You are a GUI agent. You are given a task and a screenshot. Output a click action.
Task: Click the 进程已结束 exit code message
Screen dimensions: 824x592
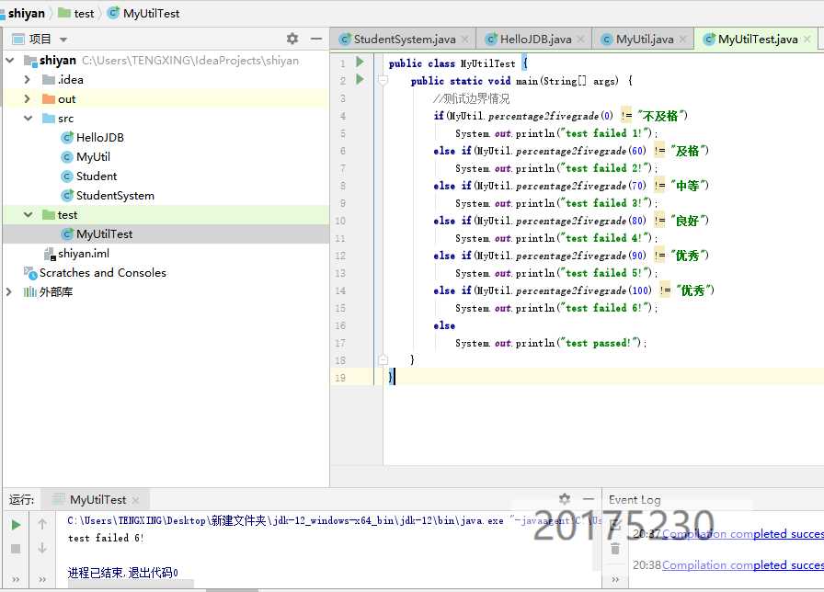pos(123,572)
